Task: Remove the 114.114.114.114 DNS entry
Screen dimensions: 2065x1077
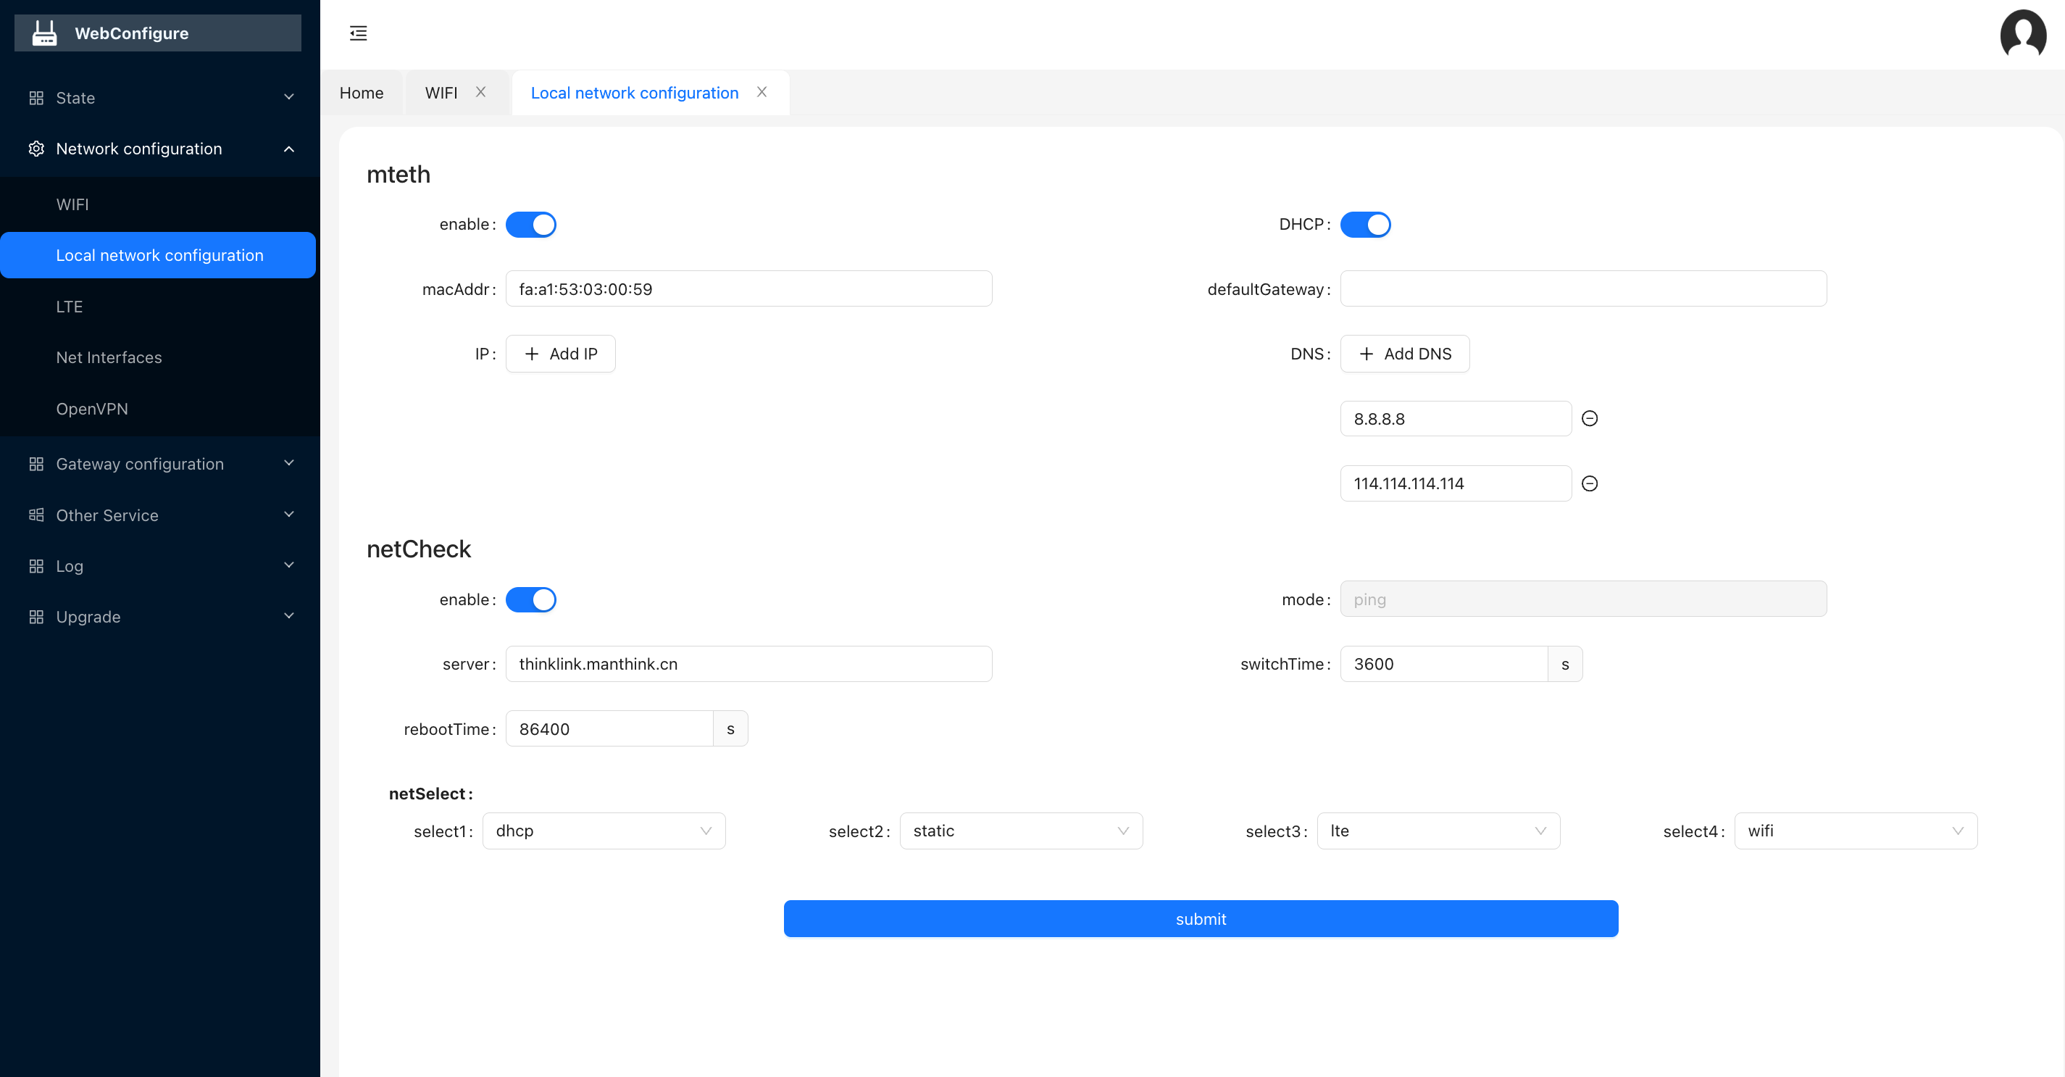Action: [x=1590, y=483]
